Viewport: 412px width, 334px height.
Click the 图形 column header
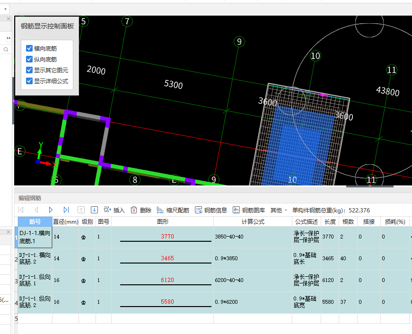162,221
